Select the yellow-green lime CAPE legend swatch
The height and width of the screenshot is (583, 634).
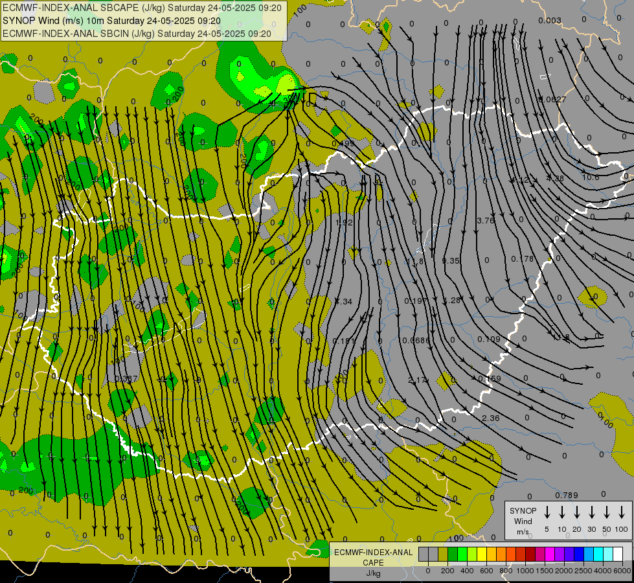coord(472,554)
